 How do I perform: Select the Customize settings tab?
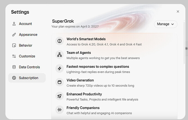[x=27, y=56]
